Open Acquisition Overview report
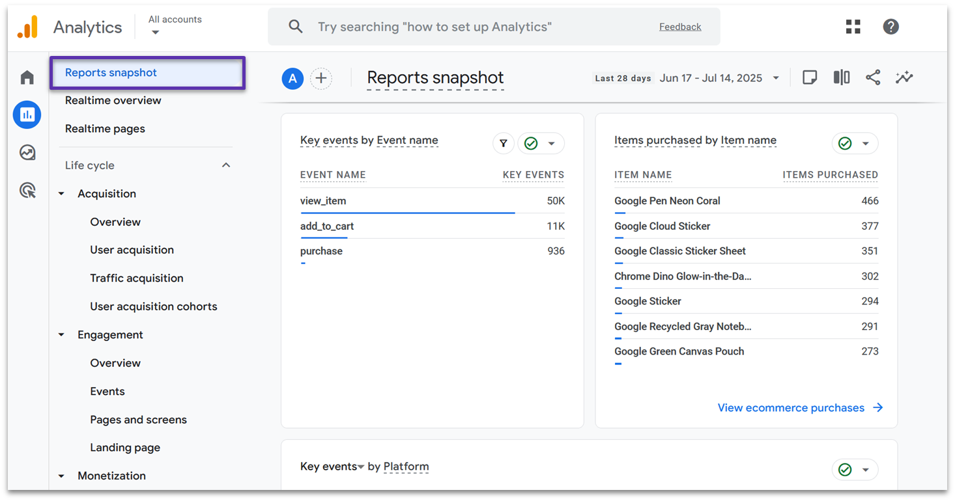Screen dimensions: 955x501 [x=115, y=222]
